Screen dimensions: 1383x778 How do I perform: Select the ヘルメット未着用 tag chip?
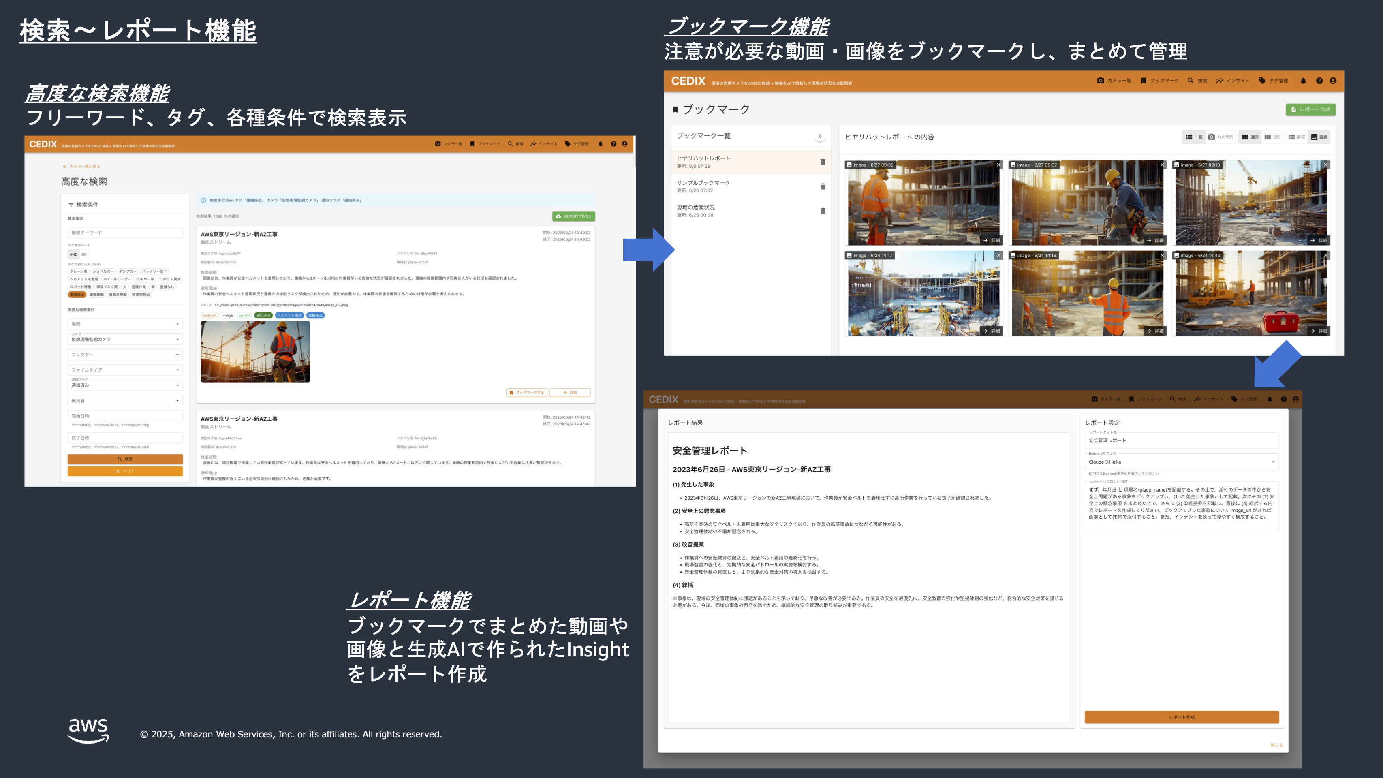pos(84,279)
